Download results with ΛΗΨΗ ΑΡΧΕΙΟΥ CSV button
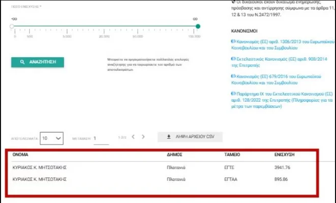Viewport: 336px width, 203px height. point(189,137)
